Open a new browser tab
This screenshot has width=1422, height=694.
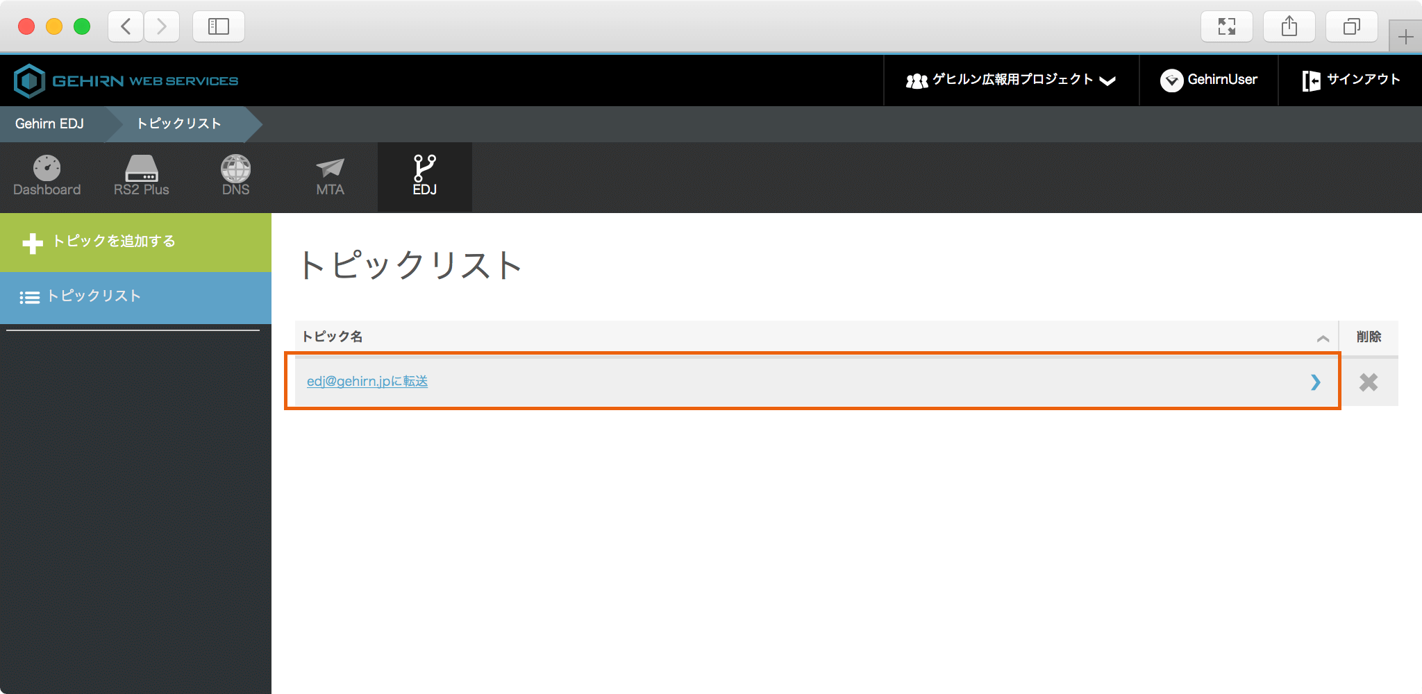pos(1405,37)
